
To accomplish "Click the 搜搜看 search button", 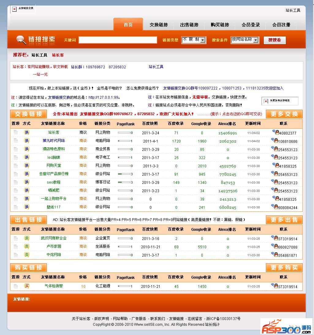I will click(x=275, y=40).
